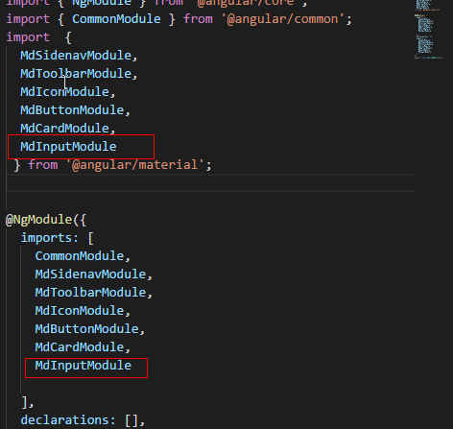Viewport: 453px width, 429px height.
Task: Click the 'from' keyword before '@angular/material'
Action: [43, 165]
